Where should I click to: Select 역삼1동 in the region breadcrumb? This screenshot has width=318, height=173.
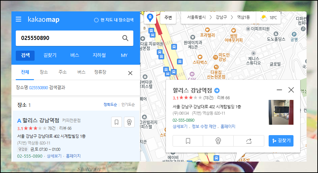243,17
